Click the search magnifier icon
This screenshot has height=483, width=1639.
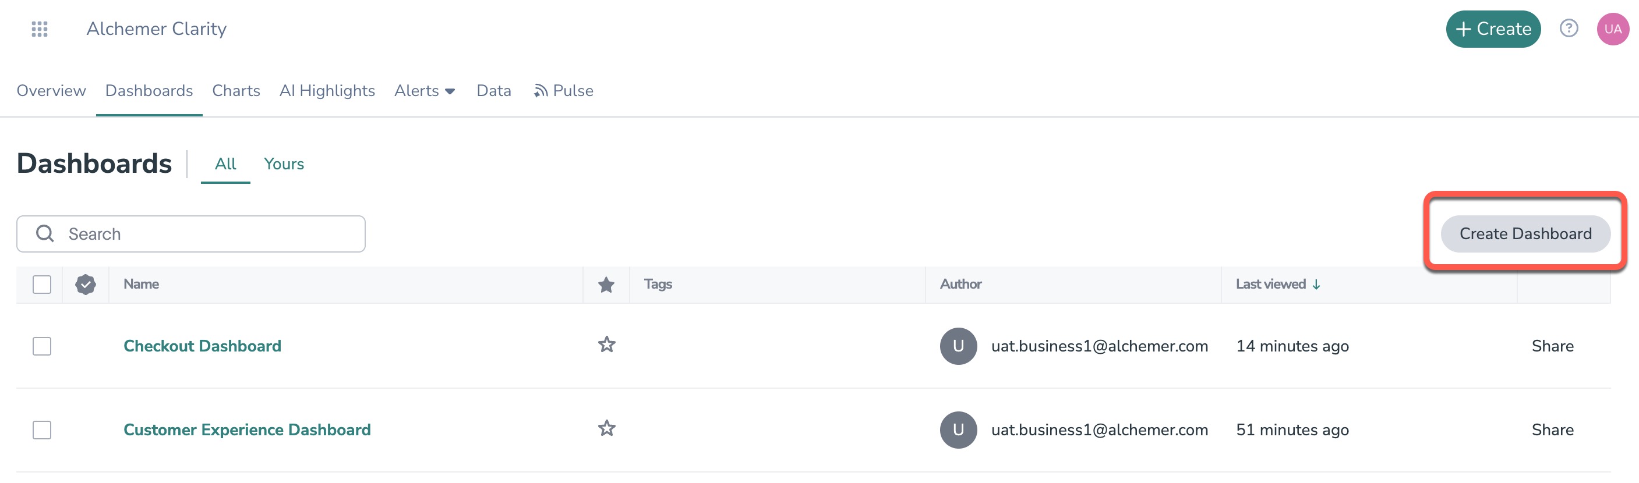(44, 233)
